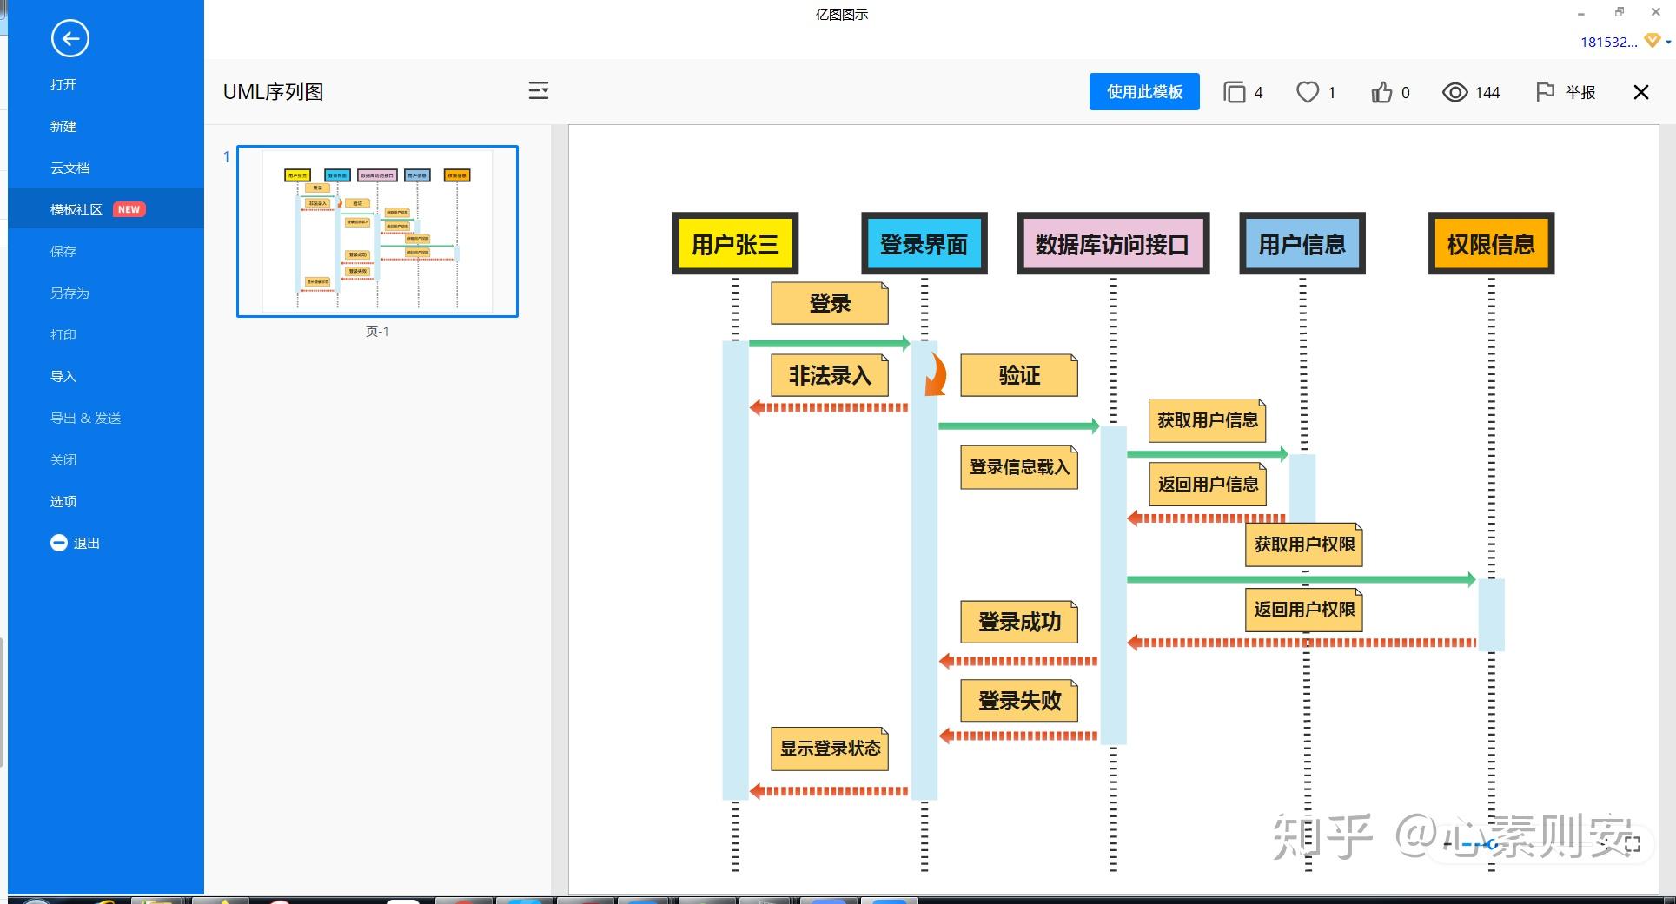Click the 权限信息 orange lifeline box
This screenshot has width=1676, height=904.
point(1491,244)
